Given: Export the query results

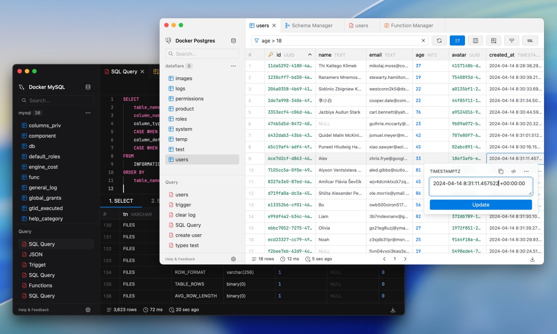Looking at the screenshot, I should coord(533,259).
